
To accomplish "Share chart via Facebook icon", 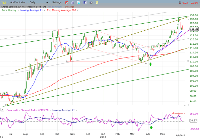I will point(85,3).
